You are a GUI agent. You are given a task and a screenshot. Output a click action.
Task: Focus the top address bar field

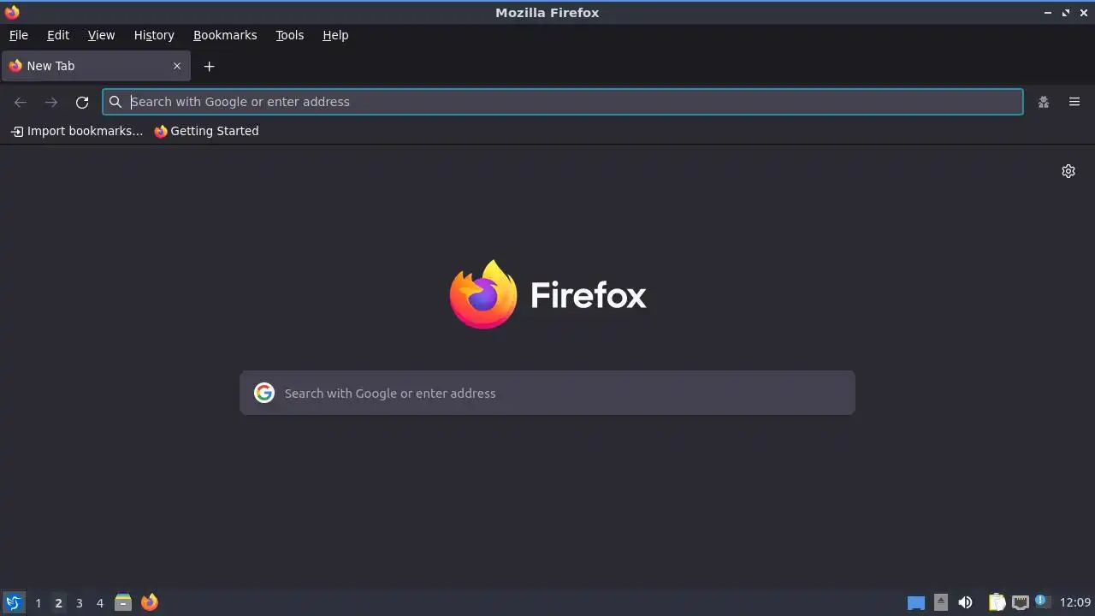563,102
